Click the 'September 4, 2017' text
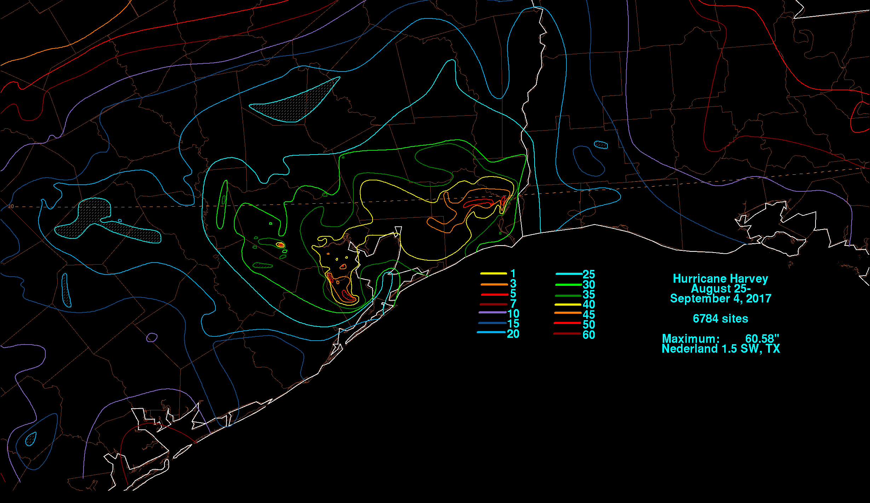Viewport: 870px width, 503px height. pyautogui.click(x=720, y=299)
